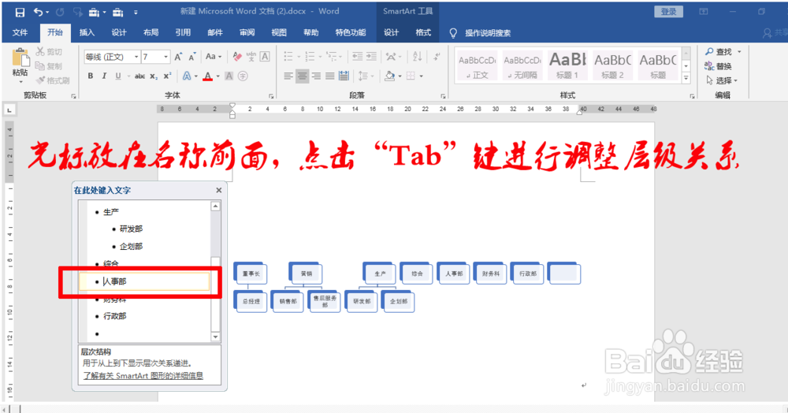Apply text effects glowing A icon
This screenshot has width=788, height=413.
(x=187, y=76)
